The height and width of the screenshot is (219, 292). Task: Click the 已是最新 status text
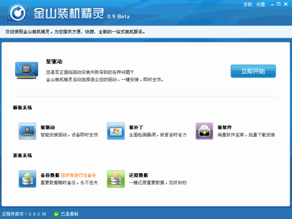click(x=70, y=214)
